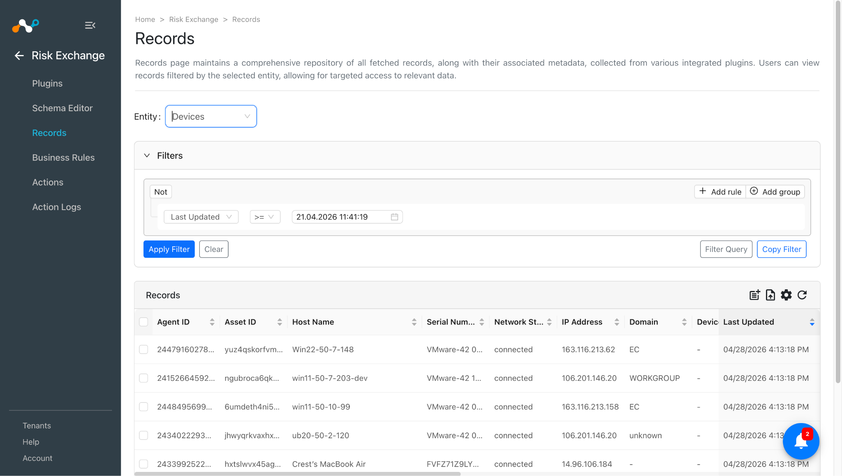Select the Win22-50-7-148 row checkbox
The width and height of the screenshot is (842, 476).
(x=143, y=349)
